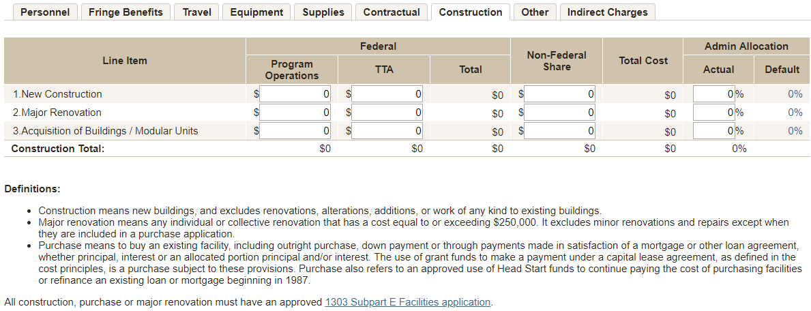Switch to the Personnel tab
This screenshot has height=311, width=811.
[x=45, y=12]
